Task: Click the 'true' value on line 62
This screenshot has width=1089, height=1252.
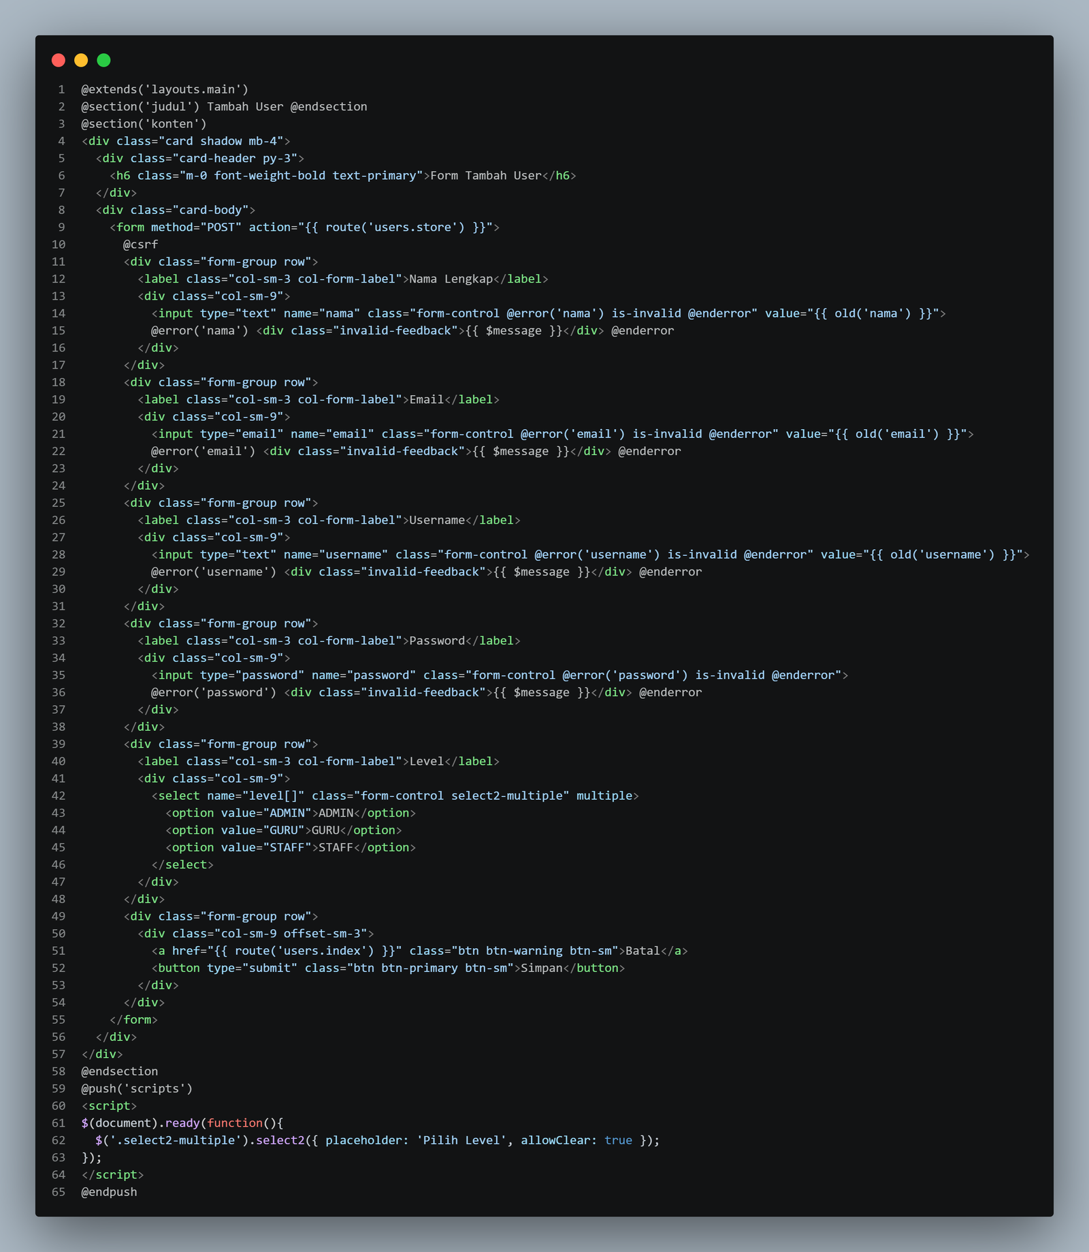Action: pos(618,1140)
